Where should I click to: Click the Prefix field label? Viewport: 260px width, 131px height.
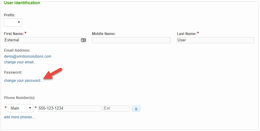coord(10,15)
